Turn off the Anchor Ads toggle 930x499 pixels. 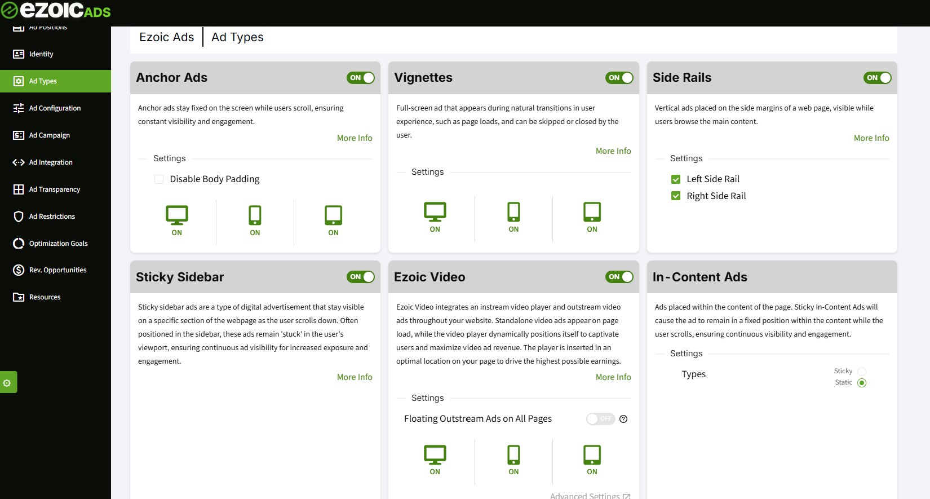[361, 78]
